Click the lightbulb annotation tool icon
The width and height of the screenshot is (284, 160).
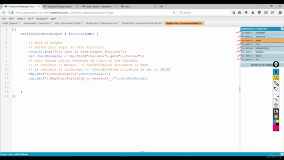[276, 64]
